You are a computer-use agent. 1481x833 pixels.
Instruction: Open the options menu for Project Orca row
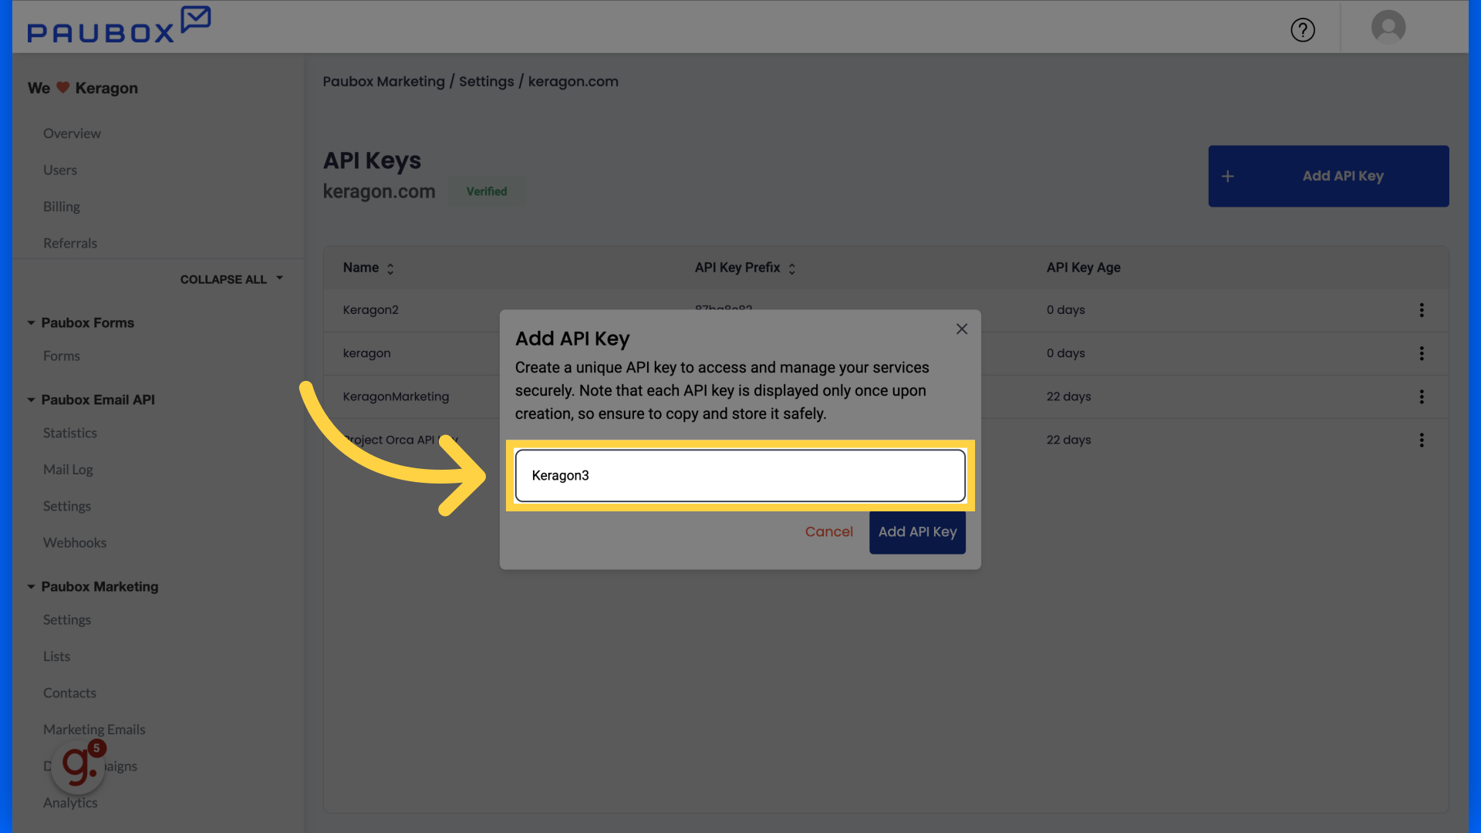1422,440
